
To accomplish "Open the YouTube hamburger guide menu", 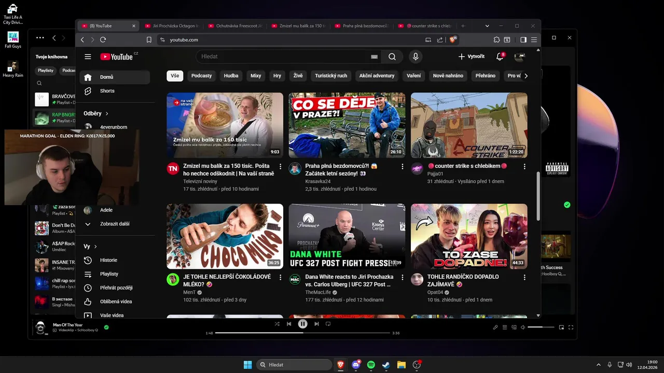I will pos(88,56).
